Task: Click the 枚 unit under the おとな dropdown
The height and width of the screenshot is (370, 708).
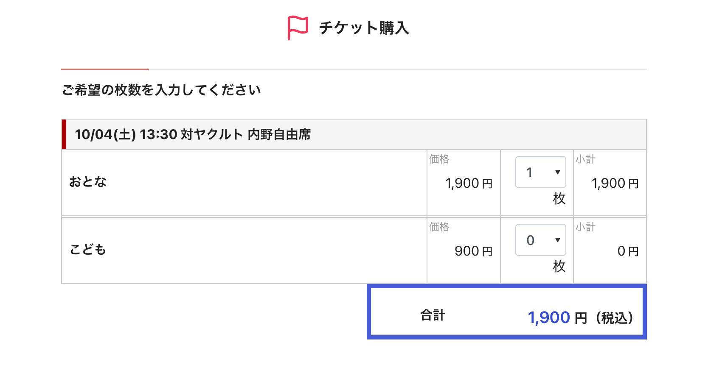Action: click(x=559, y=198)
